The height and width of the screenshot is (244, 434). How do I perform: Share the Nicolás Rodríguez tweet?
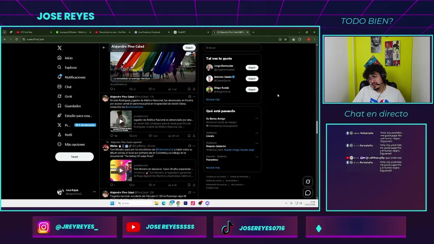[x=194, y=136]
